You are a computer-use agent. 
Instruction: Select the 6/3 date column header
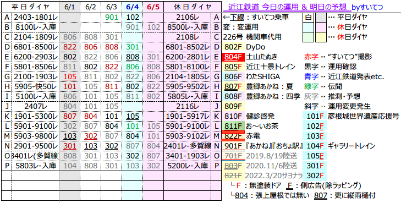[x=112, y=7]
